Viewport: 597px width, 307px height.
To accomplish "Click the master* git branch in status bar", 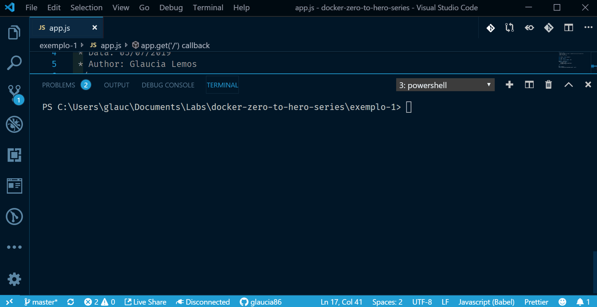I will click(41, 302).
